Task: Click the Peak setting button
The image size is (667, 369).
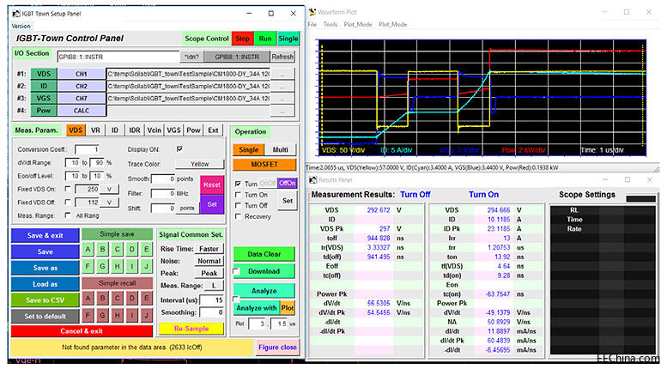Action: pyautogui.click(x=209, y=273)
